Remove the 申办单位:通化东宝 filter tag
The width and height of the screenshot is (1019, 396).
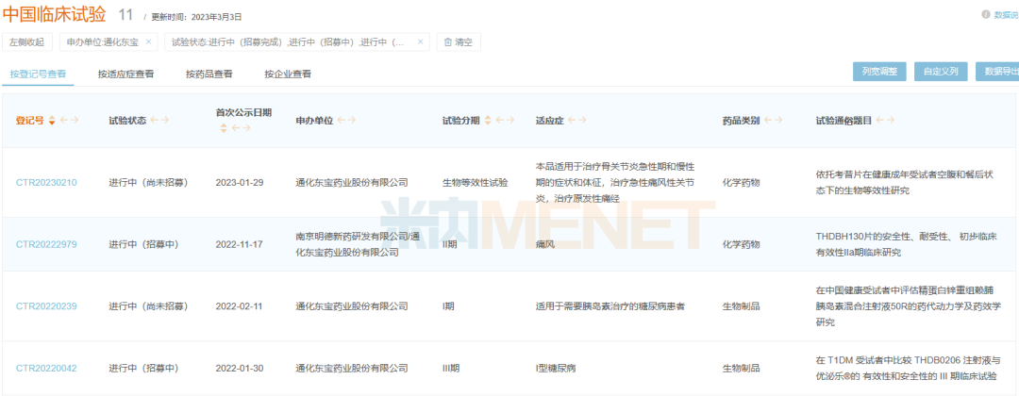coord(148,42)
